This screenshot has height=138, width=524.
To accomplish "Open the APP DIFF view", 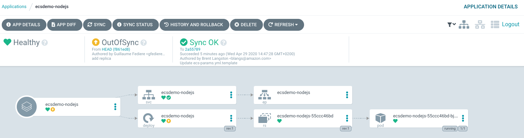I will coord(65,25).
